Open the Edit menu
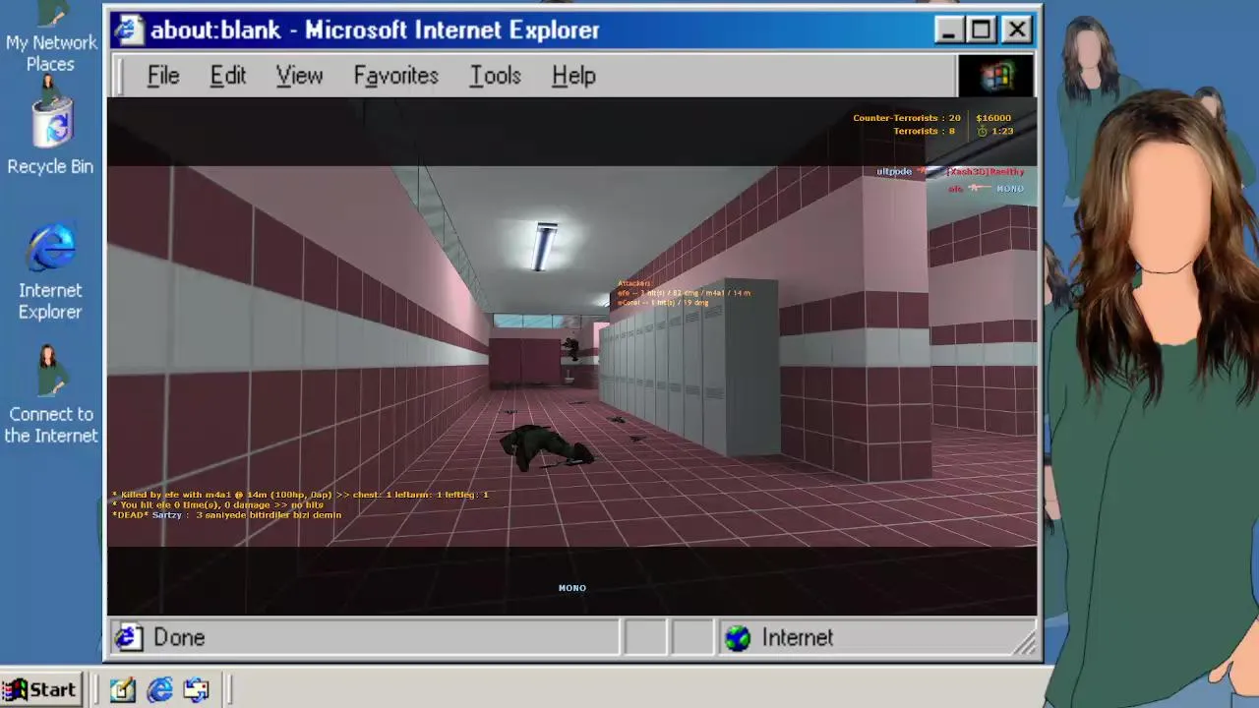Screen dimensions: 1259x708 227,76
